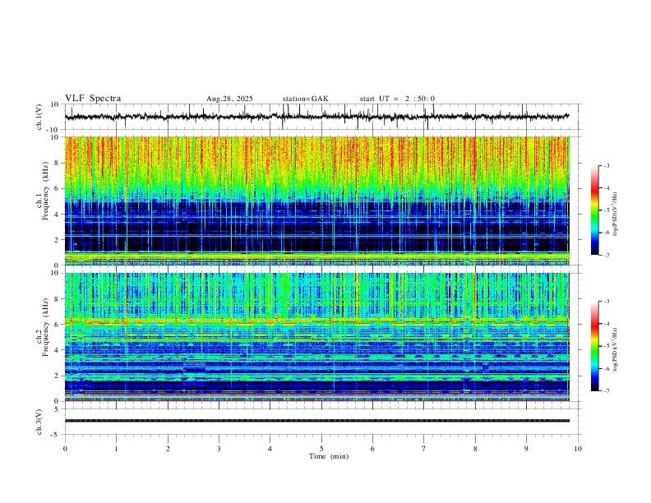This screenshot has height=503, width=651.
Task: Select the "Time (min)" axis title
Action: 329,456
